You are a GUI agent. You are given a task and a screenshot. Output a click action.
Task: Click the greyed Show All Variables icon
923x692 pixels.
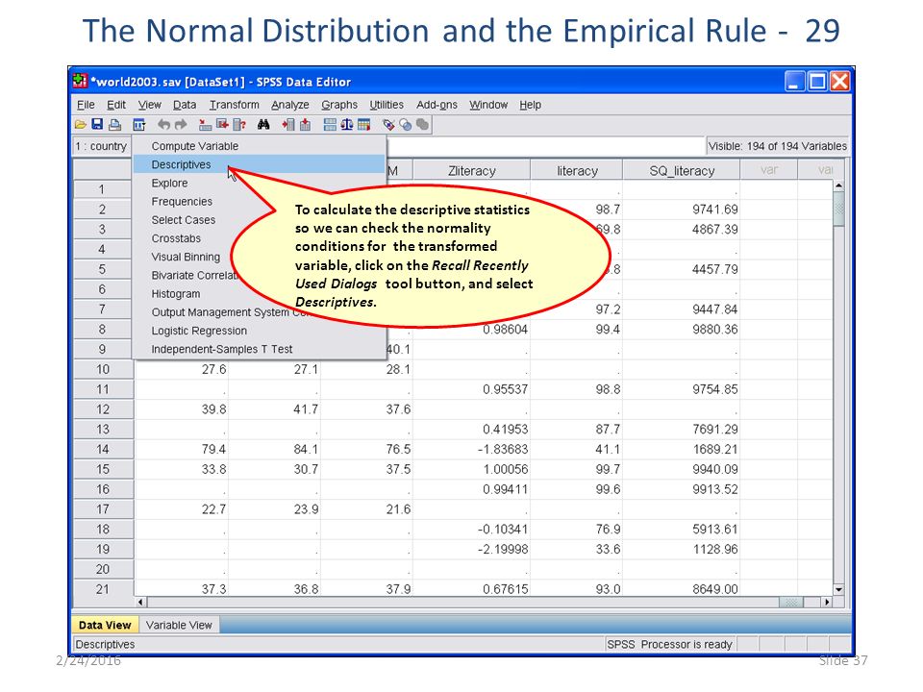423,125
